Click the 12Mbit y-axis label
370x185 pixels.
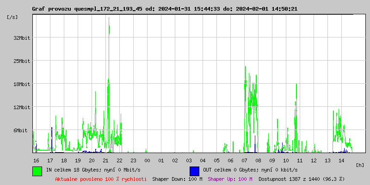22,107
